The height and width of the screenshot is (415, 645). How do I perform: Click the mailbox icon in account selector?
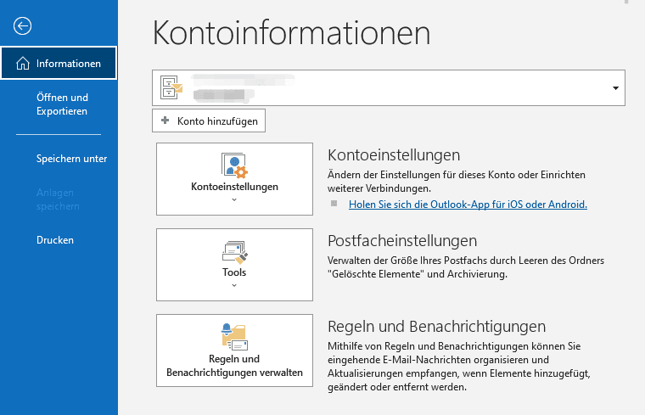(172, 87)
